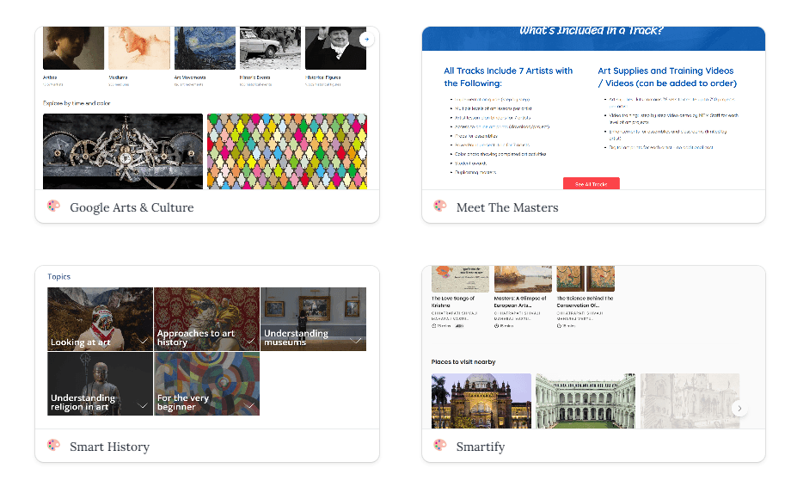Select the colorful pattern explore-by-color image
791x487 pixels.
(287, 151)
